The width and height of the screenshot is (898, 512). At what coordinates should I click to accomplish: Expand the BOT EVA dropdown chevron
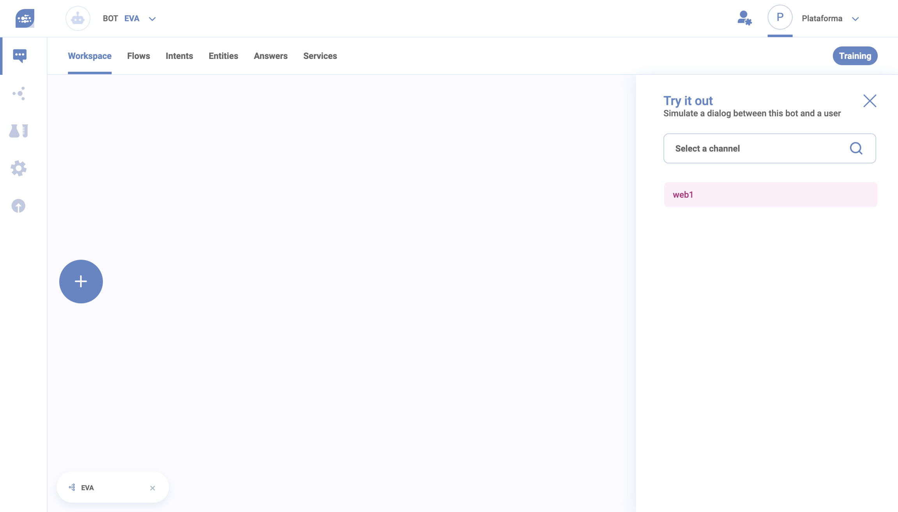(x=152, y=19)
